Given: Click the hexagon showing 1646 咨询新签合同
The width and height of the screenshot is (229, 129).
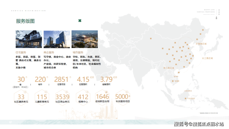Looking at the screenshot, I should point(102,97).
